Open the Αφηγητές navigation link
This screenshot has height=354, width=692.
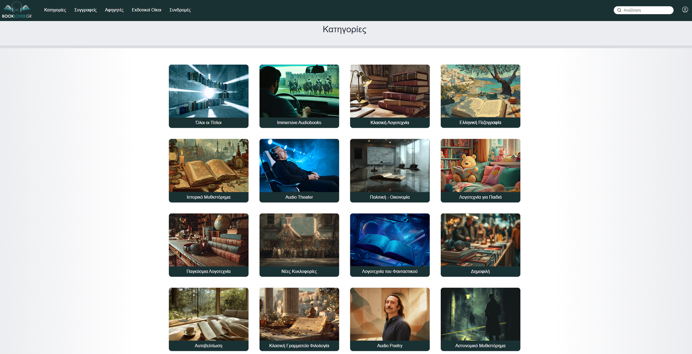(114, 10)
